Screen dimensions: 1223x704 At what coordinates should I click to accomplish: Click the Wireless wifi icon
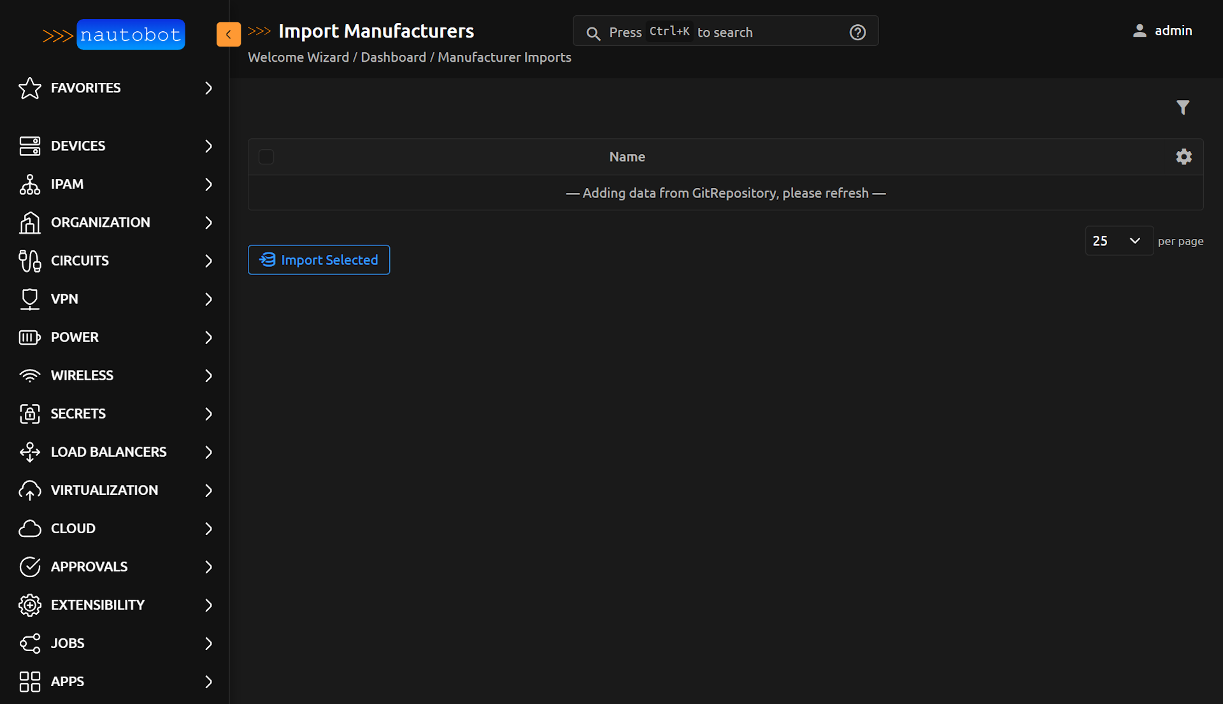point(29,375)
